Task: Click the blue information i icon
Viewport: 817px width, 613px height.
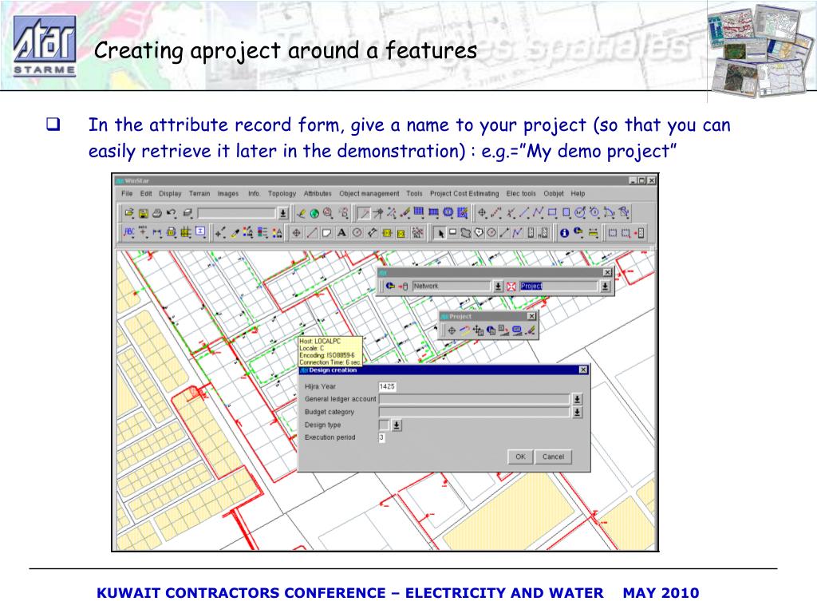Action: click(564, 233)
